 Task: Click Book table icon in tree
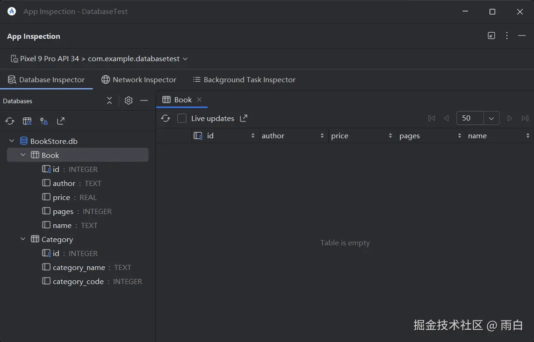point(35,155)
